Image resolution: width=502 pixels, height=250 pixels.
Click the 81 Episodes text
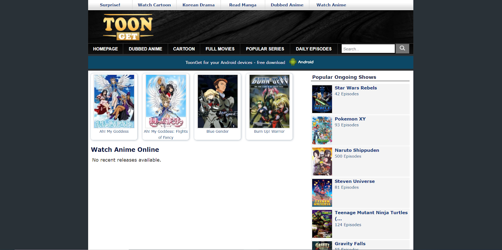(347, 188)
